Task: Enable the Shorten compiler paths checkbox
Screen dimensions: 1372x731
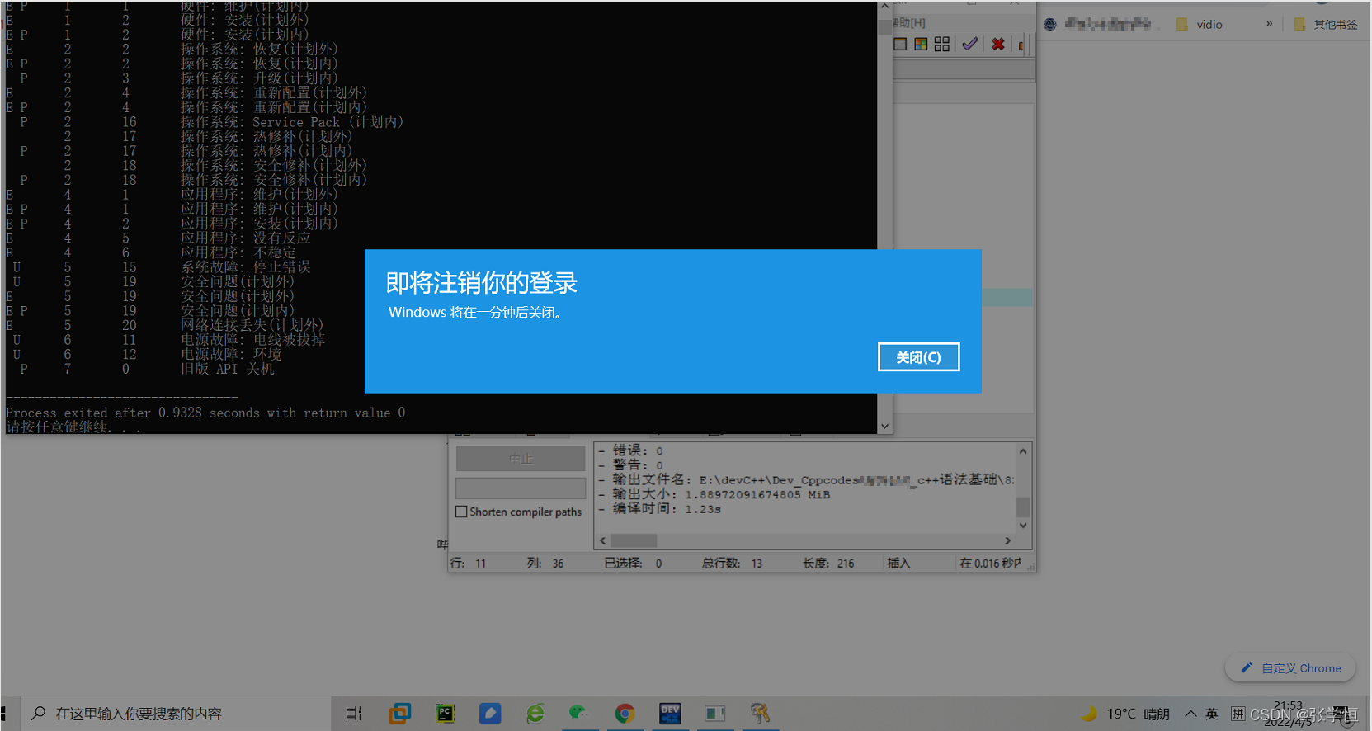Action: (462, 512)
